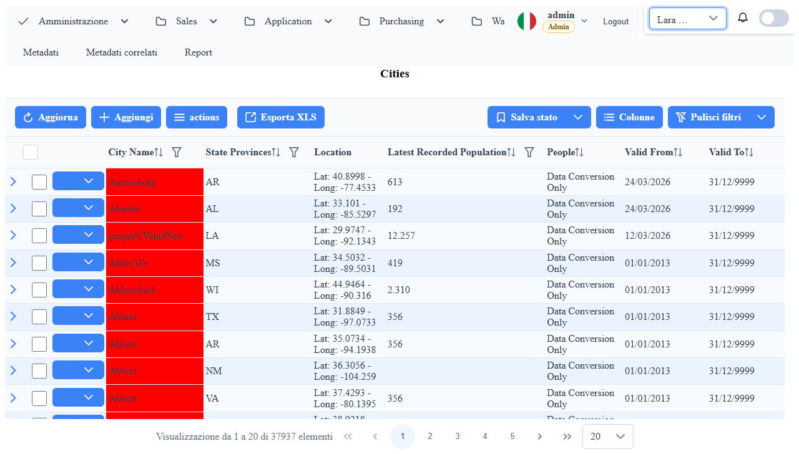The height and width of the screenshot is (454, 799).
Task: Sort by Latest Recorded Population arrows
Action: (512, 152)
